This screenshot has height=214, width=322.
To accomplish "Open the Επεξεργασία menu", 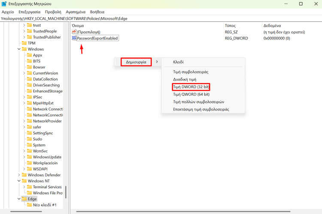I will (29, 12).
